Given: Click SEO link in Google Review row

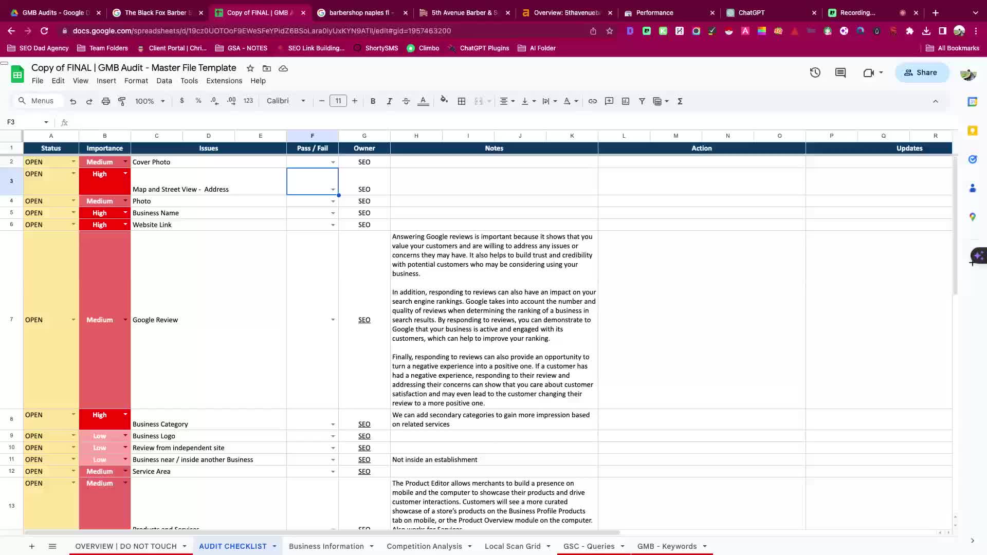Looking at the screenshot, I should tap(364, 320).
